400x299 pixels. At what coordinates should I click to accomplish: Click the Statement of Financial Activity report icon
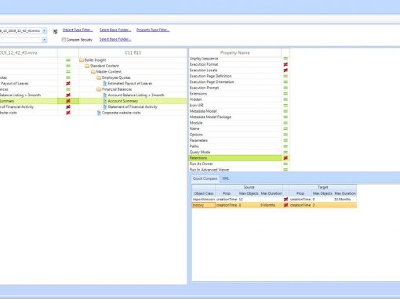pyautogui.click(x=105, y=107)
